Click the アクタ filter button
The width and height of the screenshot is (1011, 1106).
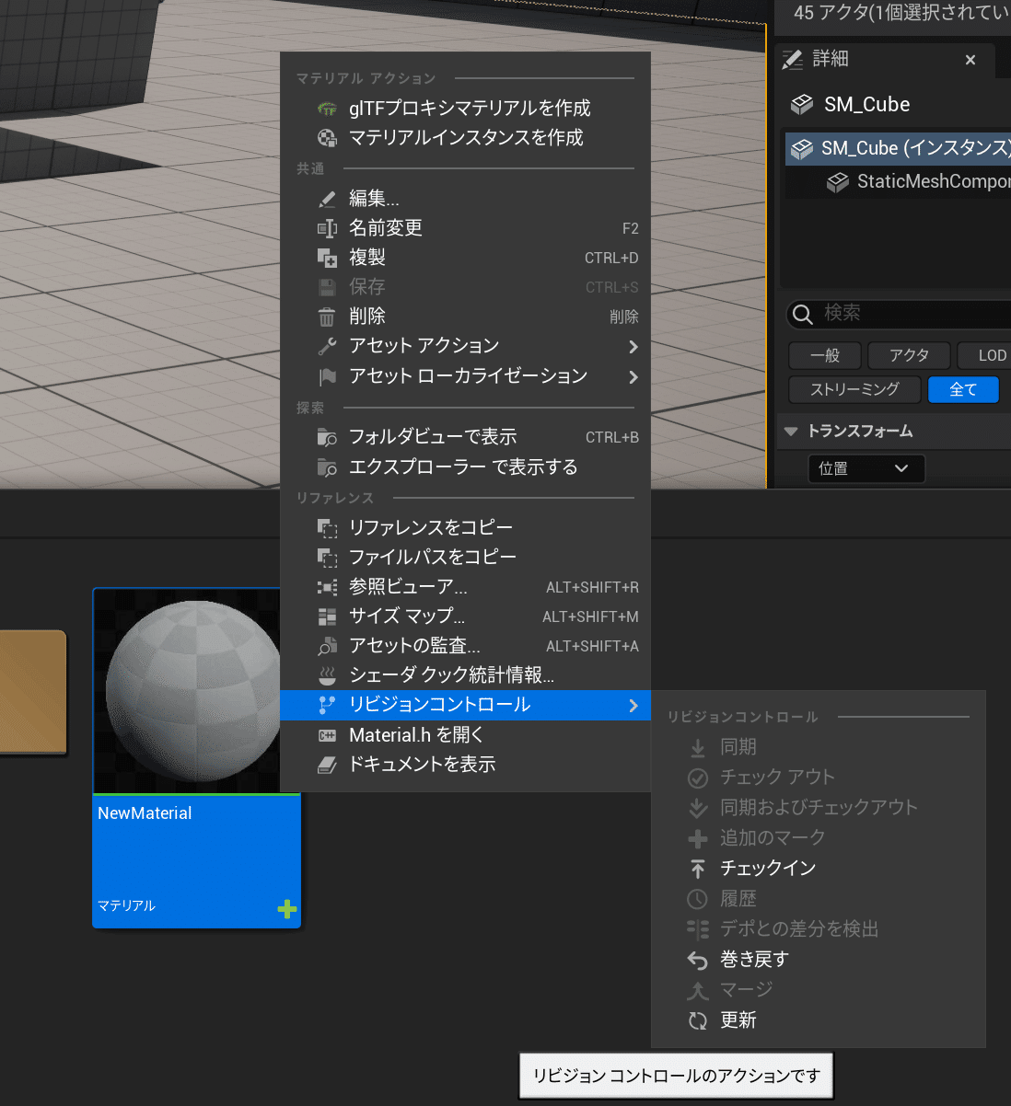909,355
